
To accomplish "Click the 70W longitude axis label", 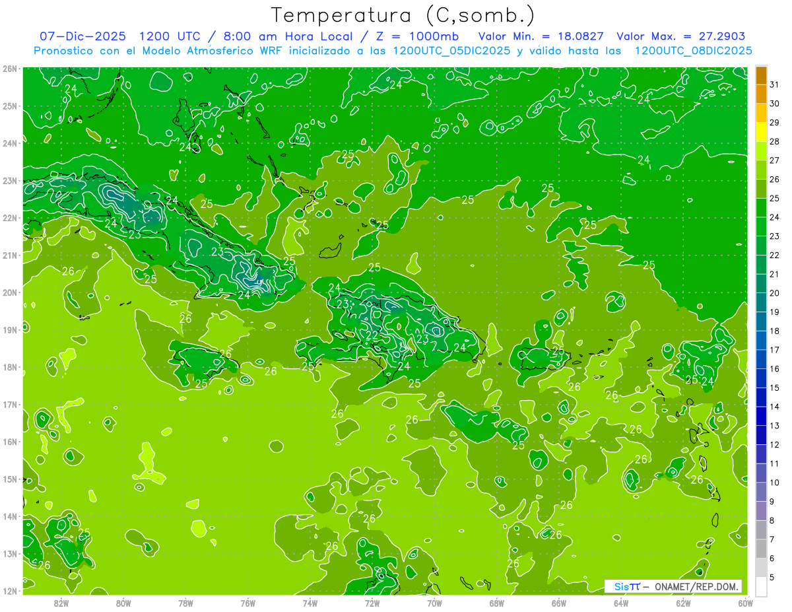I will click(434, 603).
